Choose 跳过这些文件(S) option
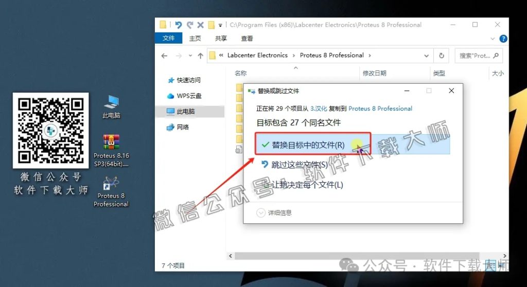The width and height of the screenshot is (527, 287). 299,165
